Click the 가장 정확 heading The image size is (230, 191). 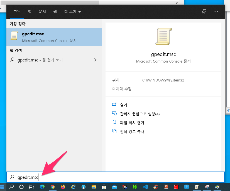pos(18,24)
